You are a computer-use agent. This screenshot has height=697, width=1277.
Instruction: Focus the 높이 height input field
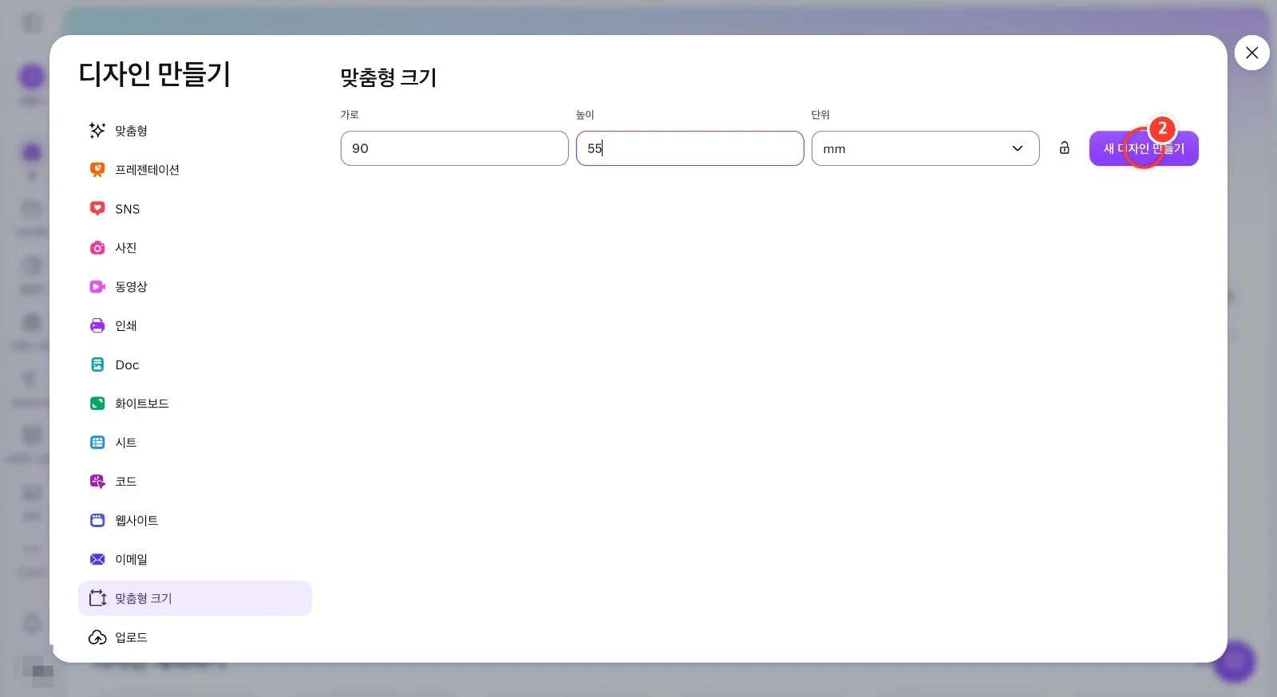point(690,148)
